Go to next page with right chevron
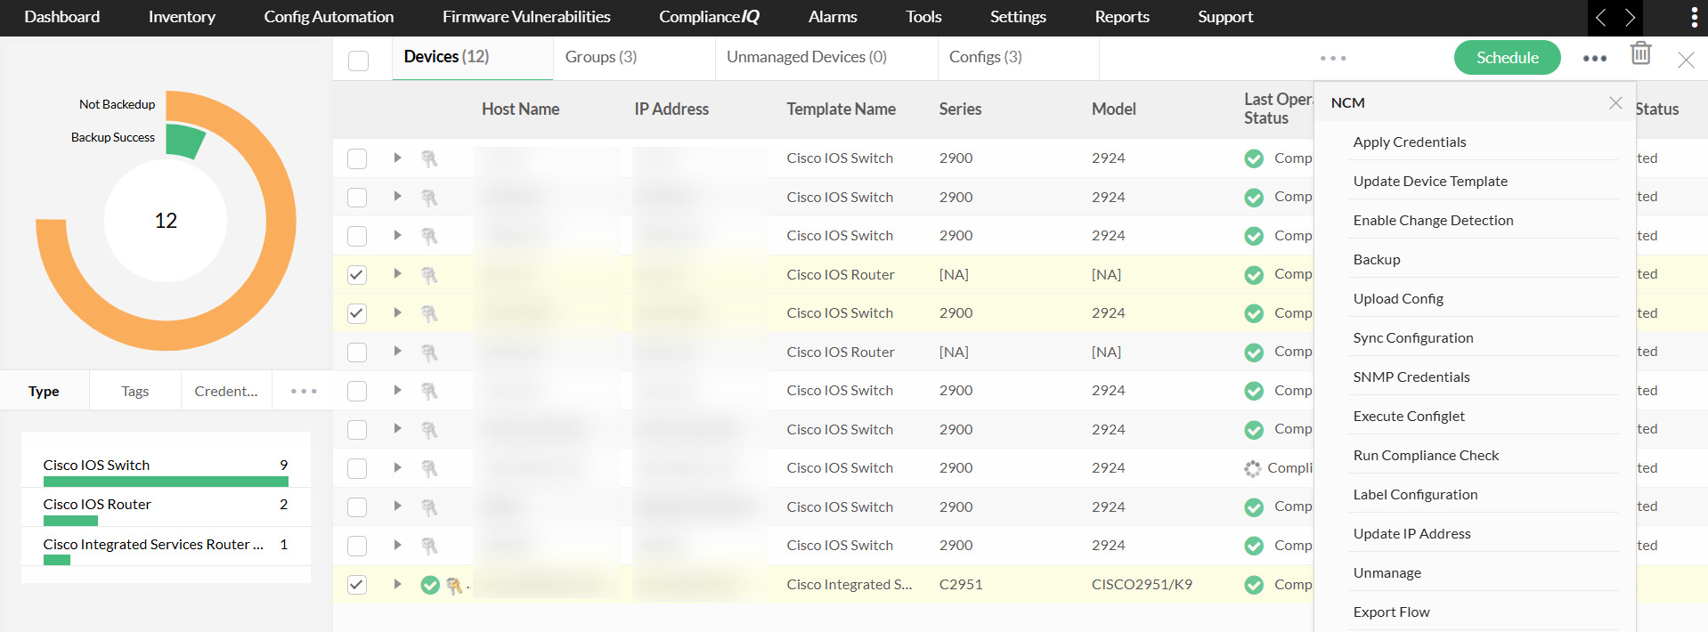This screenshot has height=632, width=1708. (1630, 18)
